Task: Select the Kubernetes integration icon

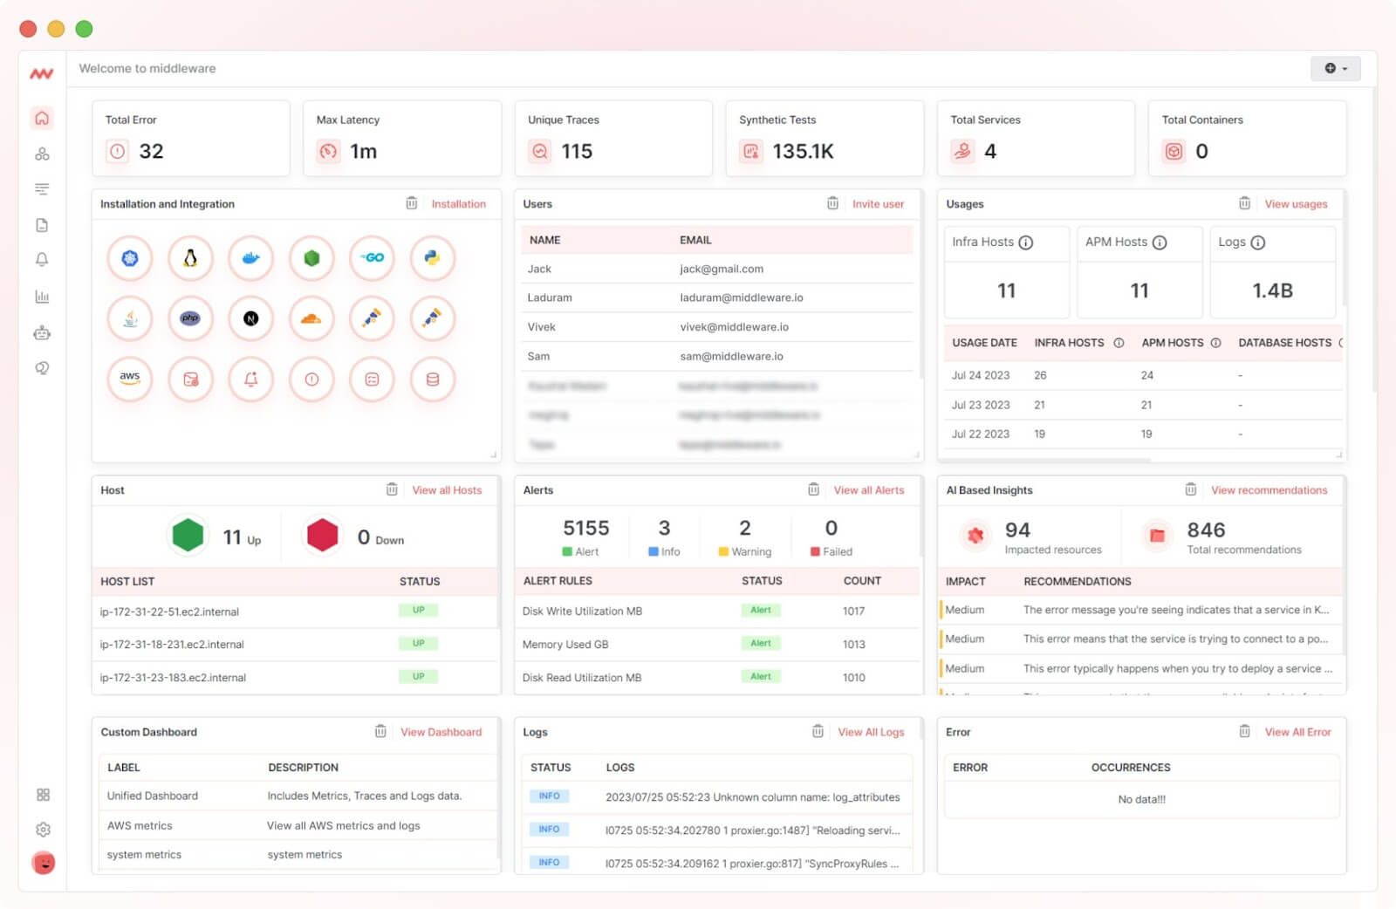Action: [130, 258]
